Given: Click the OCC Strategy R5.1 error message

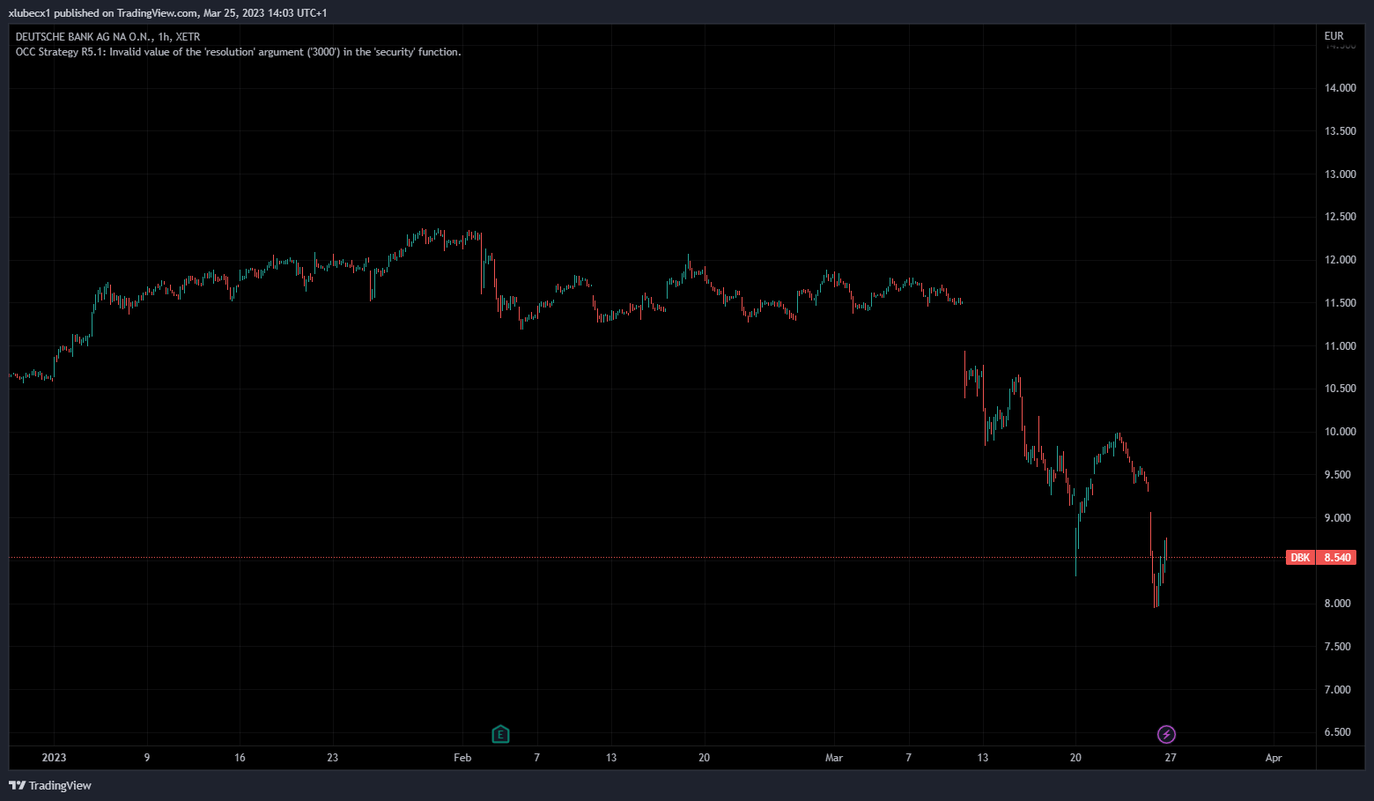Looking at the screenshot, I should (x=238, y=52).
